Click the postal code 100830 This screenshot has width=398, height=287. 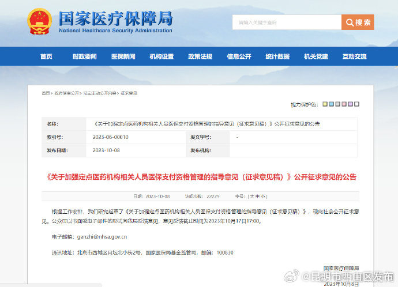tap(225, 253)
